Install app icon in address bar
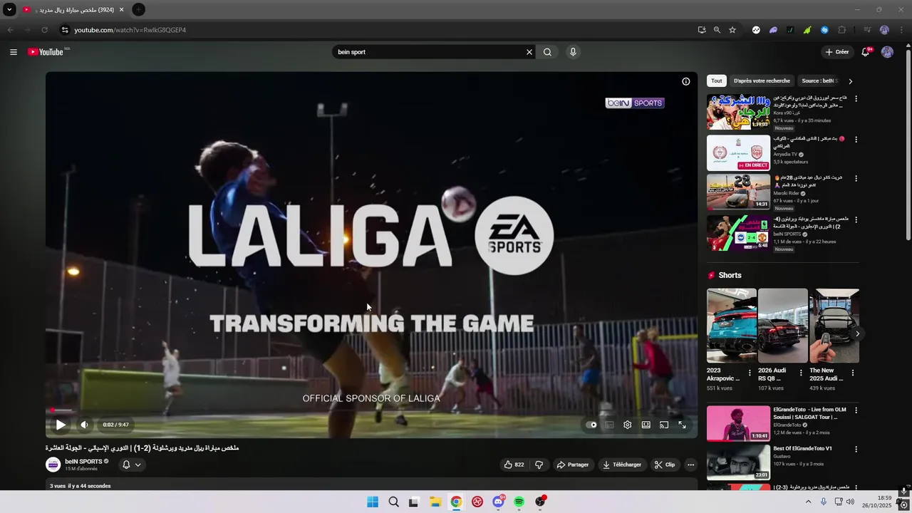Viewport: 912px width, 513px height. click(x=702, y=30)
